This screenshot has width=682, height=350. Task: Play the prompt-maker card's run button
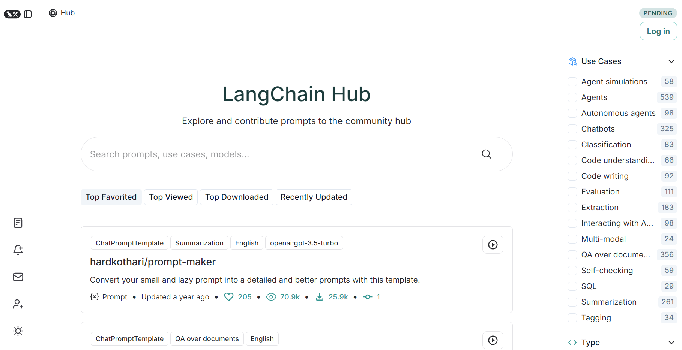493,245
